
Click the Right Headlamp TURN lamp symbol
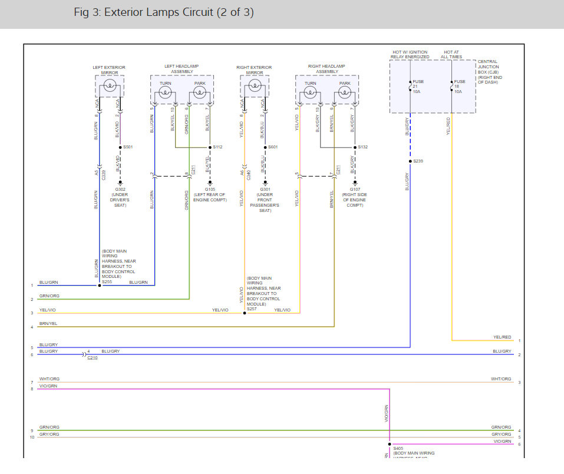[x=310, y=92]
